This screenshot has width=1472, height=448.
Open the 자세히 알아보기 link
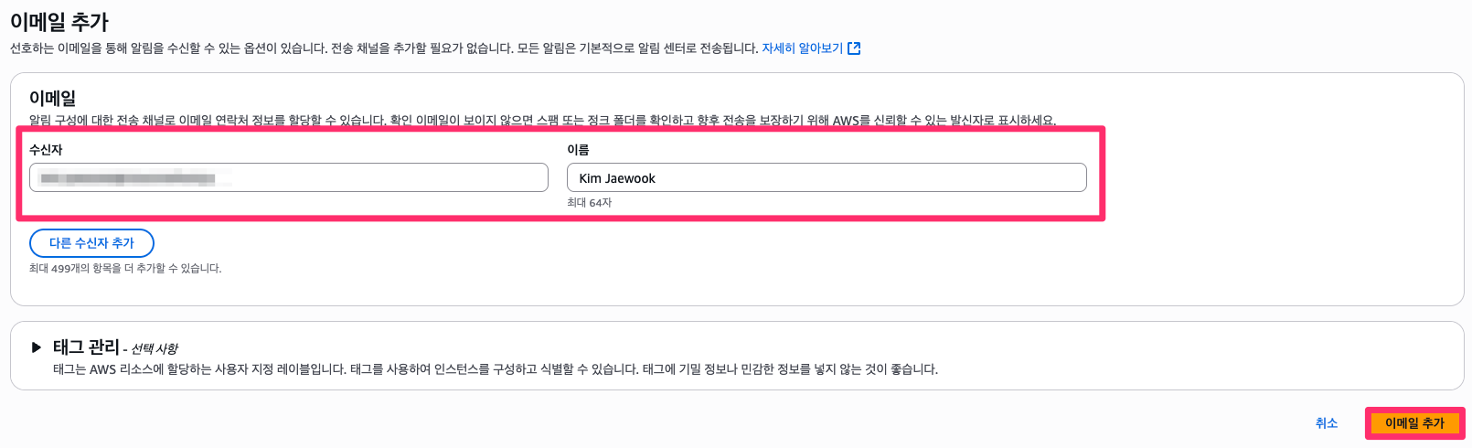pos(802,48)
